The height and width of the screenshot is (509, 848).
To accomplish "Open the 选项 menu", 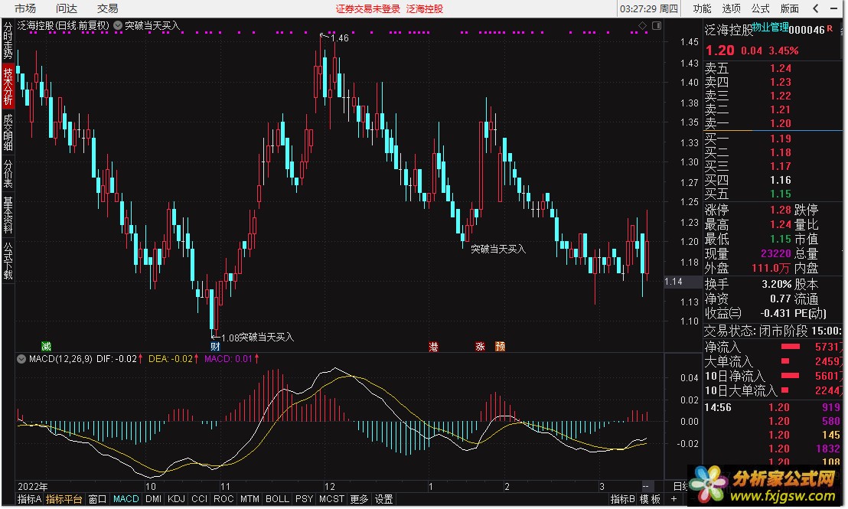I will click(731, 8).
